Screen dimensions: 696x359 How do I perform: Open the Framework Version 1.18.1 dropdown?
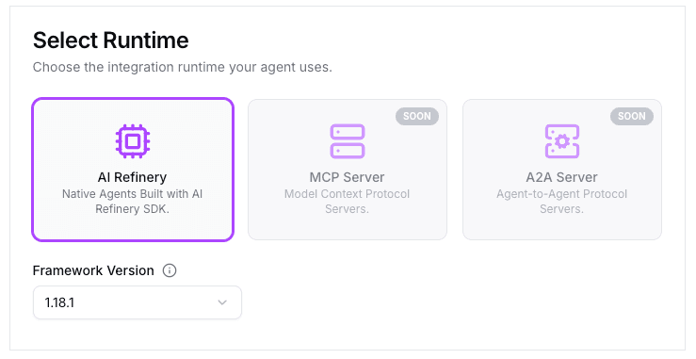[138, 302]
